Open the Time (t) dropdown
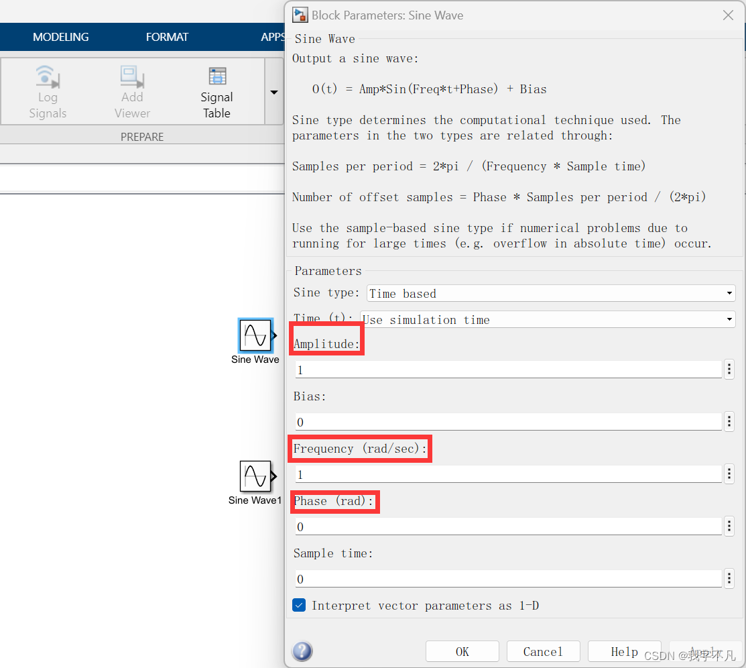The width and height of the screenshot is (746, 668). (548, 319)
